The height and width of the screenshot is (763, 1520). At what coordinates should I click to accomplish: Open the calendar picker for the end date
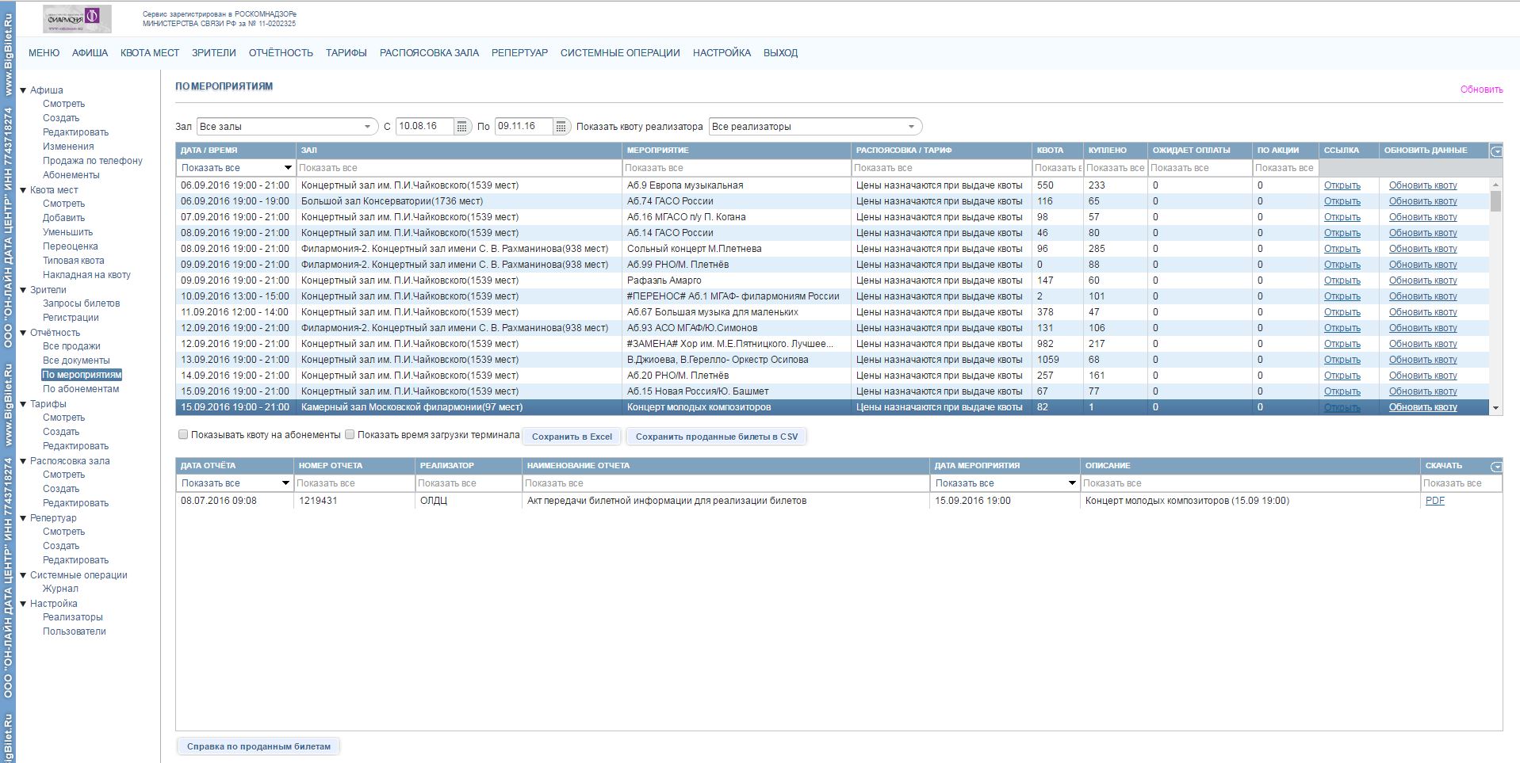[x=561, y=127]
